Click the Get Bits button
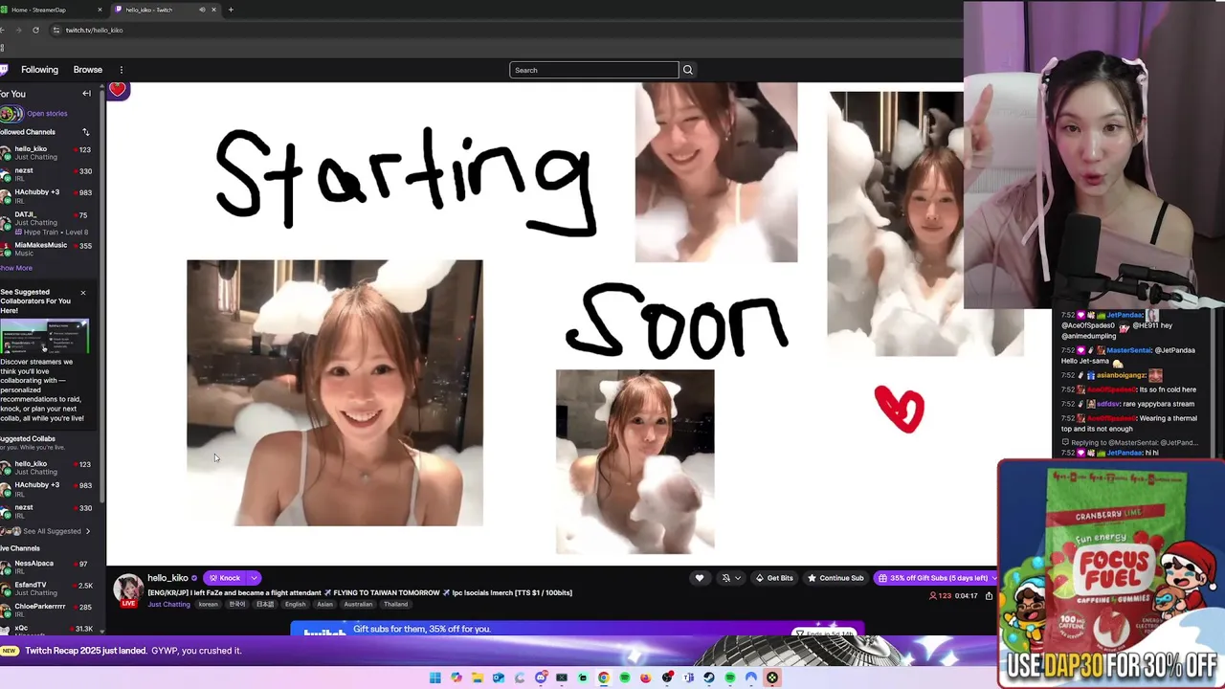 pos(774,578)
